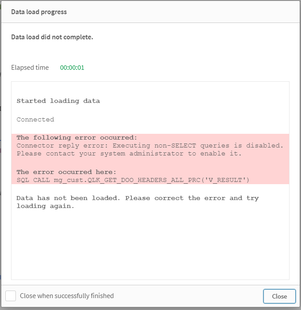Viewport: 301px width, 310px height.
Task: Click the 'Started loading data' log line
Action: pos(58,101)
